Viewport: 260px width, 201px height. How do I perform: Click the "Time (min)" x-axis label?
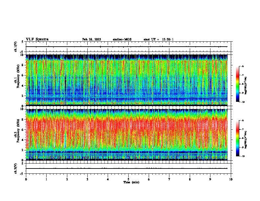[131, 182]
